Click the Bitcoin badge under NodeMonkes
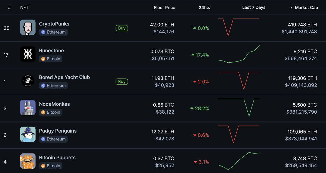326x173 pixels. point(51,112)
